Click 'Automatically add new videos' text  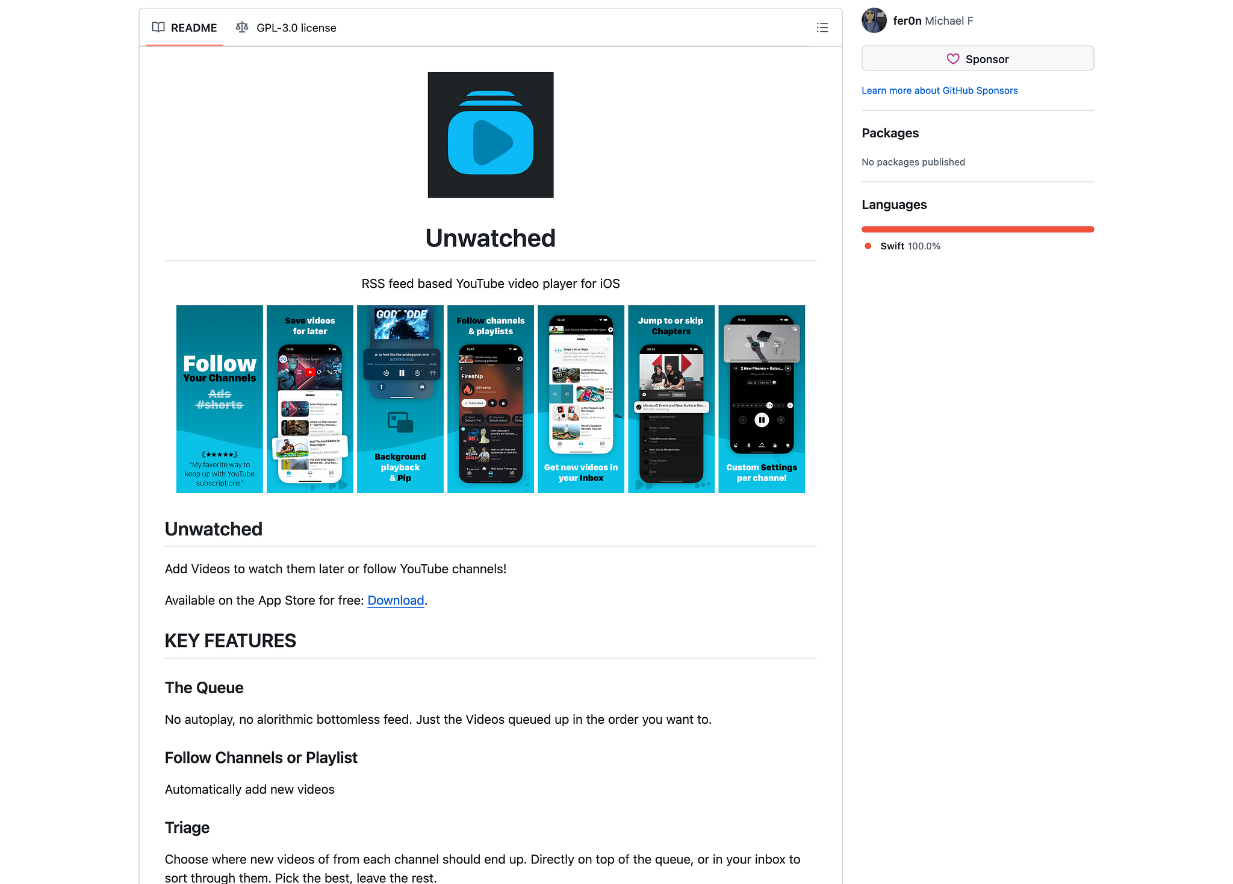click(250, 789)
